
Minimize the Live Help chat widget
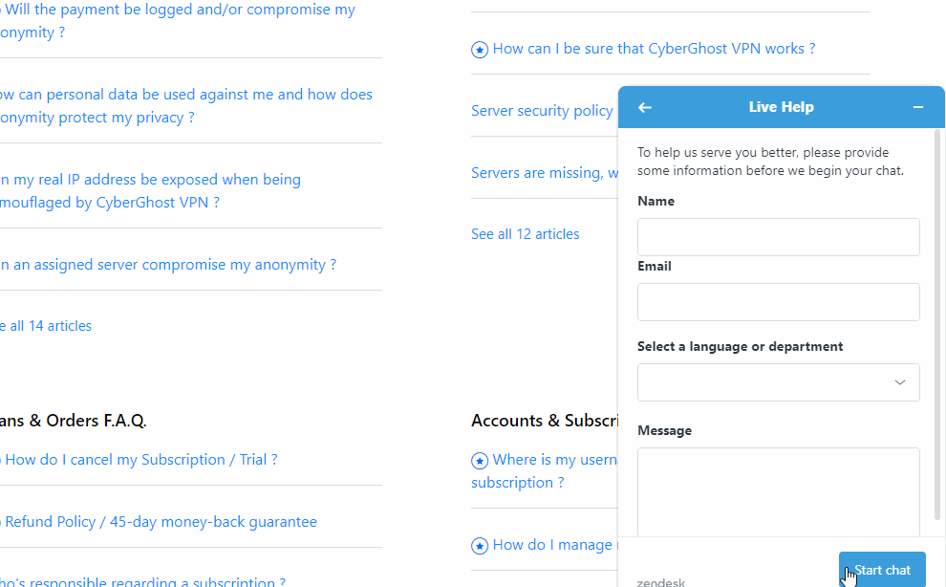(x=917, y=107)
